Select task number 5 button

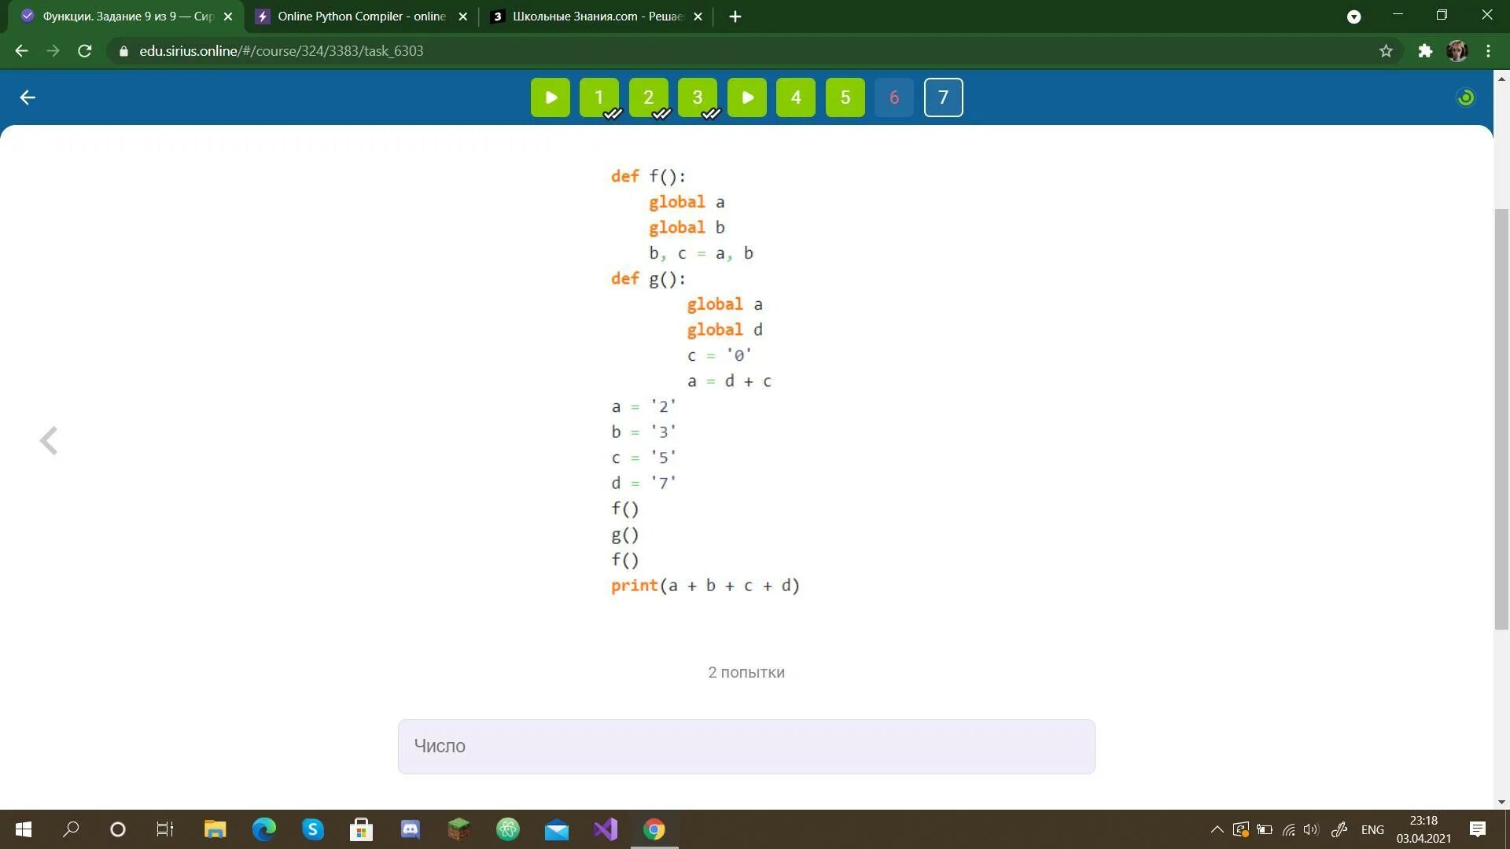click(x=845, y=97)
